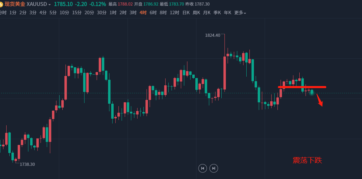The height and width of the screenshot is (179, 362).
Task: Switch to the 15分 timeframe
Action: point(77,13)
